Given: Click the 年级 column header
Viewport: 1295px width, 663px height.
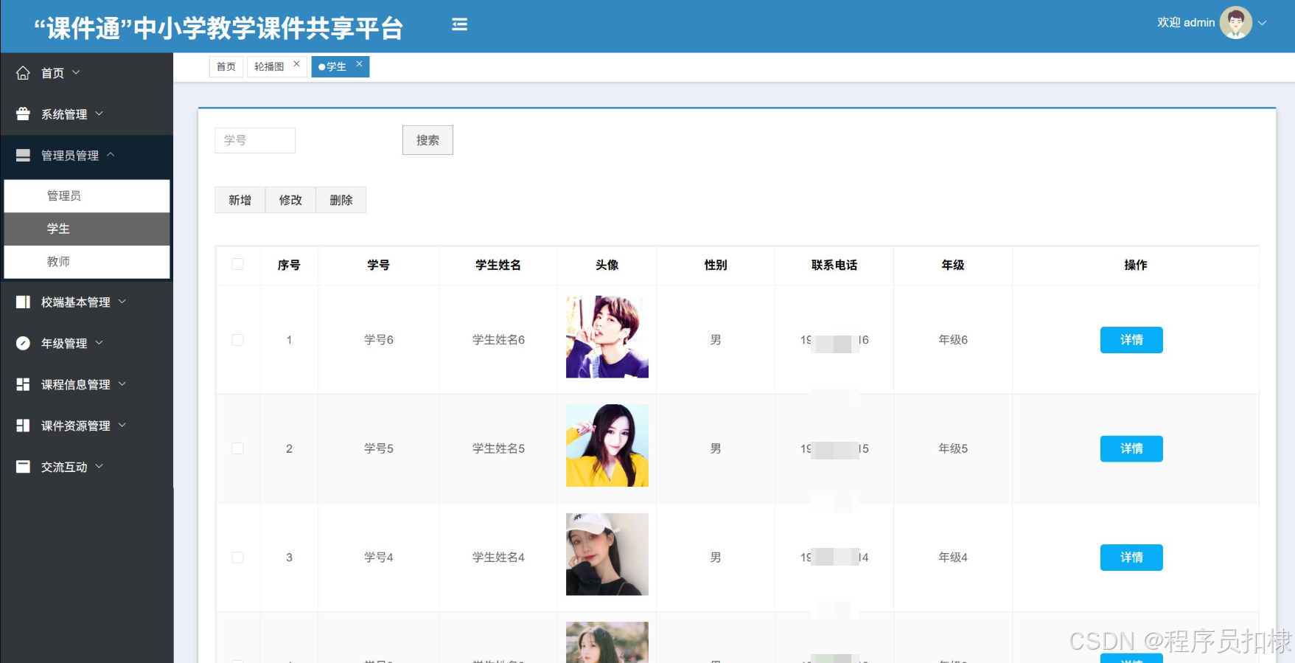Looking at the screenshot, I should 953,265.
